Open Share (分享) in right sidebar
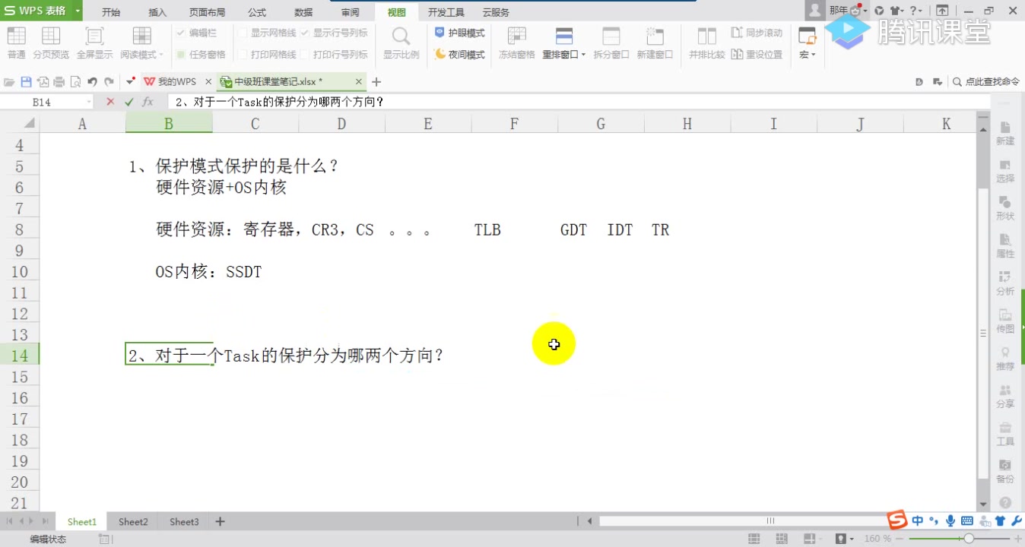 click(1005, 396)
